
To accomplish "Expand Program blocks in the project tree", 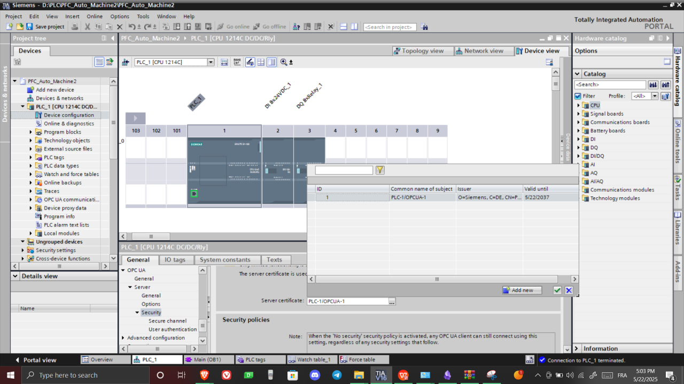I will (x=31, y=132).
